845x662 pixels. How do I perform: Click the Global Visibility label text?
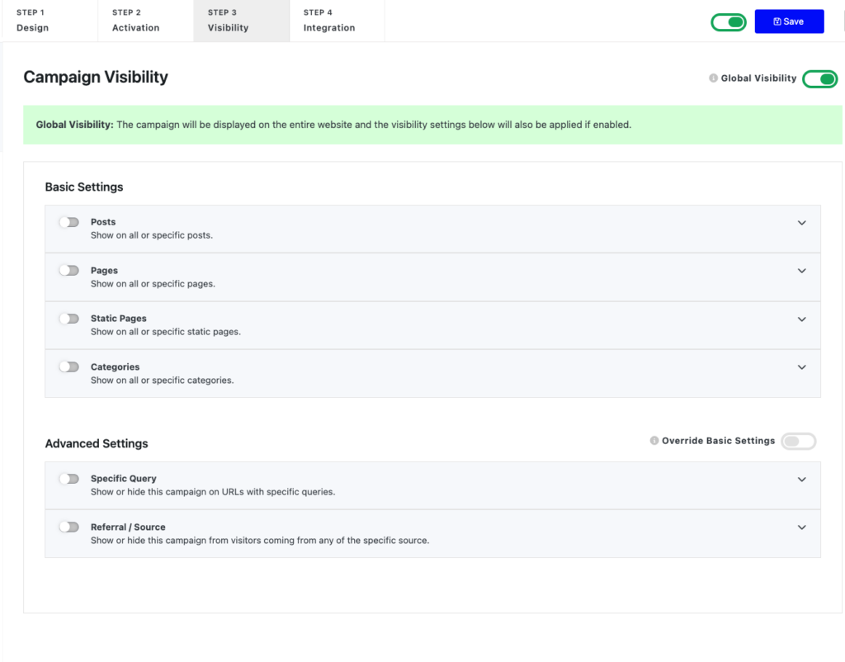[758, 78]
